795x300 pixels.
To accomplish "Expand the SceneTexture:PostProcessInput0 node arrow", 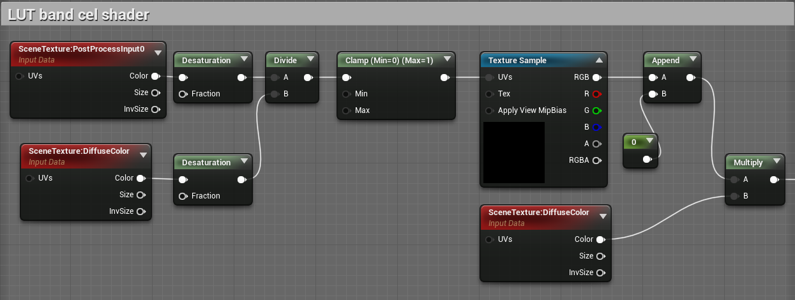I will 158,53.
